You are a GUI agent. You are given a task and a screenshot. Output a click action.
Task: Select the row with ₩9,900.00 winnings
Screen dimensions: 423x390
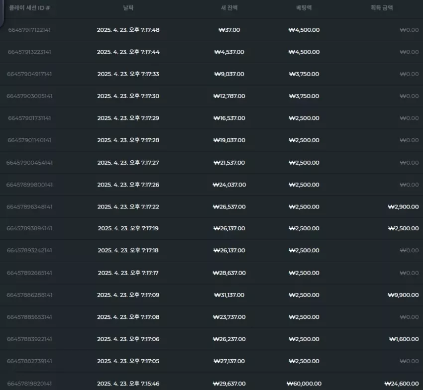pos(211,295)
